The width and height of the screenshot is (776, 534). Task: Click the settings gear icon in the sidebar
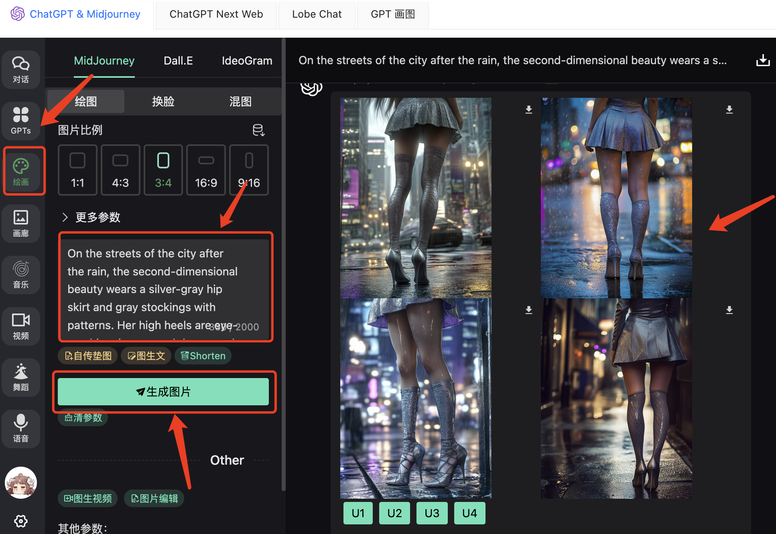pyautogui.click(x=21, y=521)
